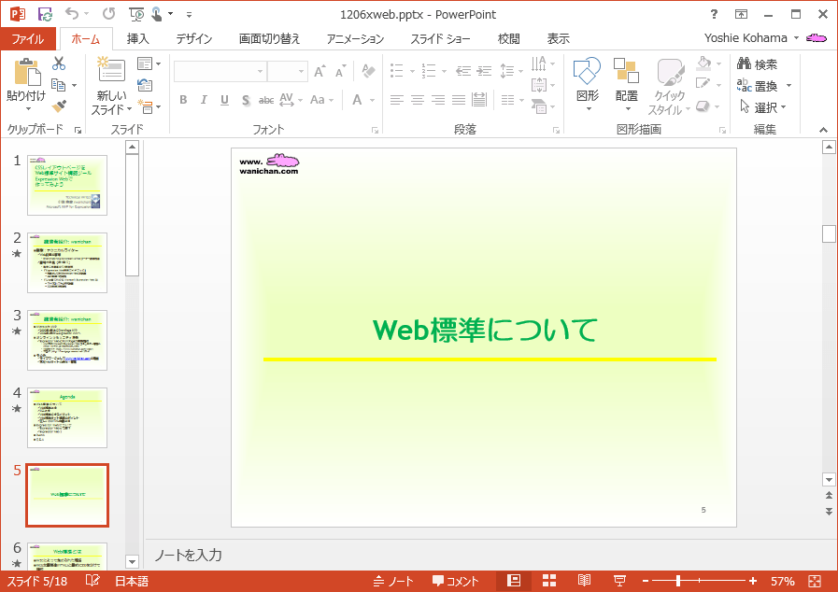Open the Select (選択) dropdown
838x592 pixels.
click(762, 107)
